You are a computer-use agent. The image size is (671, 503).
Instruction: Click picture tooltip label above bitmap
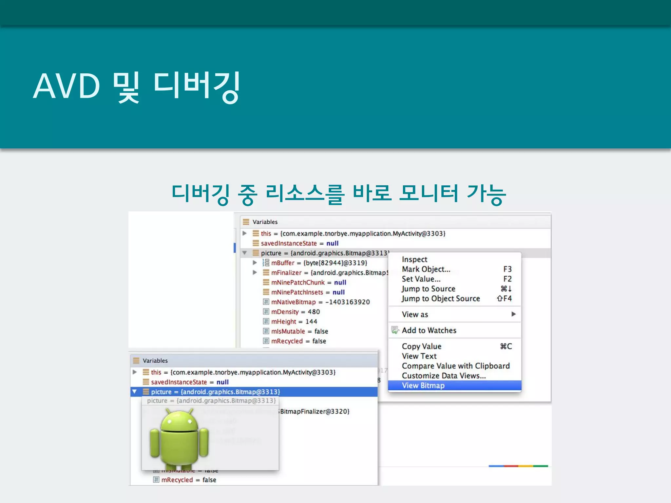point(211,401)
